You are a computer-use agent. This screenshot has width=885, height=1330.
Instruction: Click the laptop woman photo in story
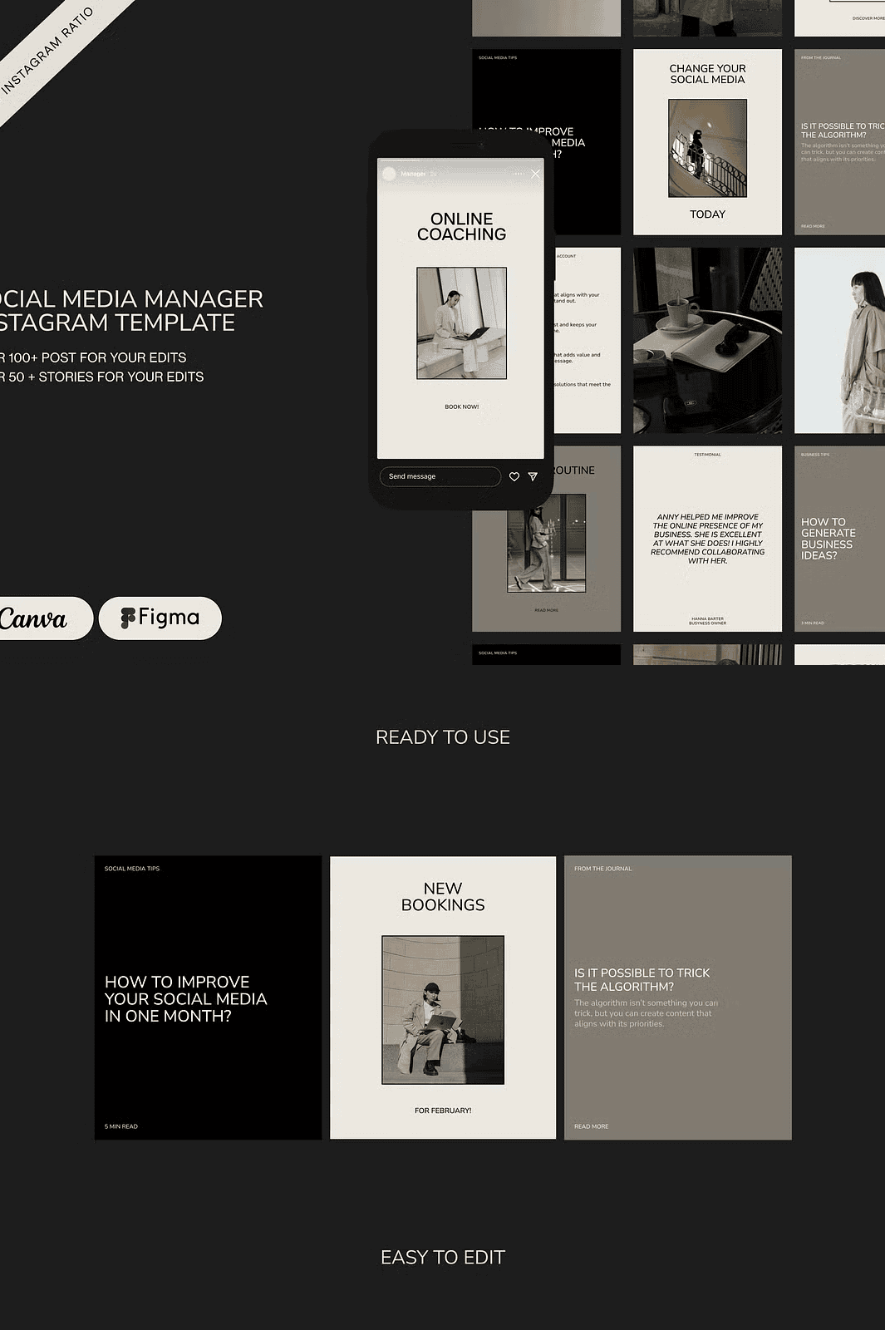461,323
